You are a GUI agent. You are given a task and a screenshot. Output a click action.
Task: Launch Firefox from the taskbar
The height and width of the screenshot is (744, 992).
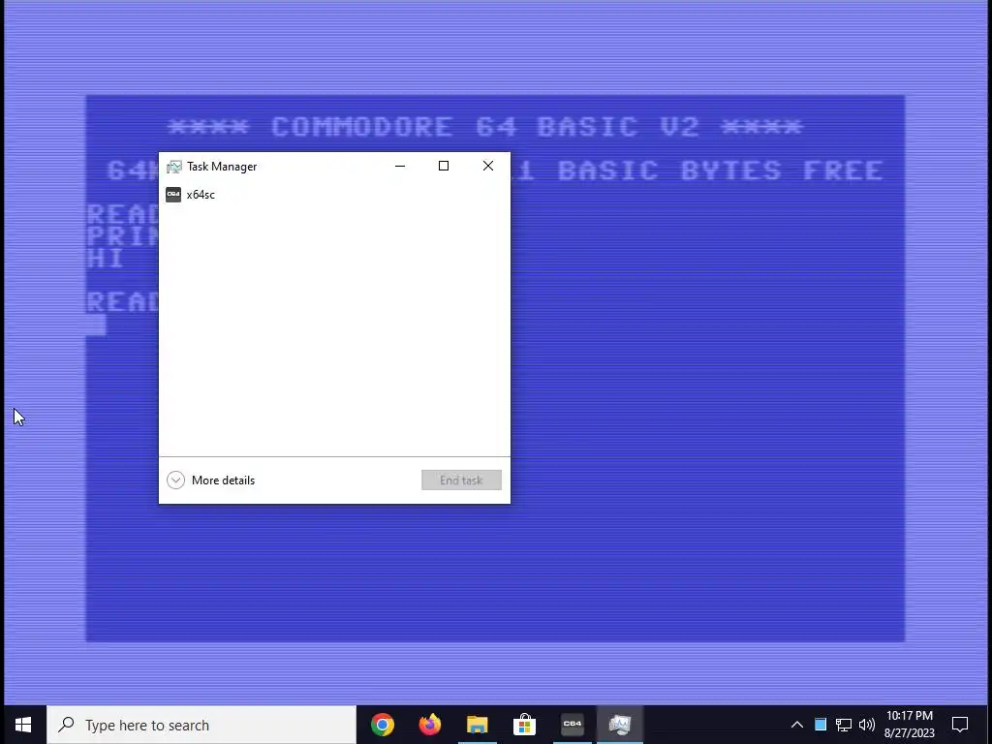pyautogui.click(x=429, y=725)
